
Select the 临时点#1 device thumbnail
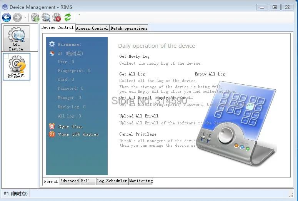pyautogui.click(x=17, y=67)
